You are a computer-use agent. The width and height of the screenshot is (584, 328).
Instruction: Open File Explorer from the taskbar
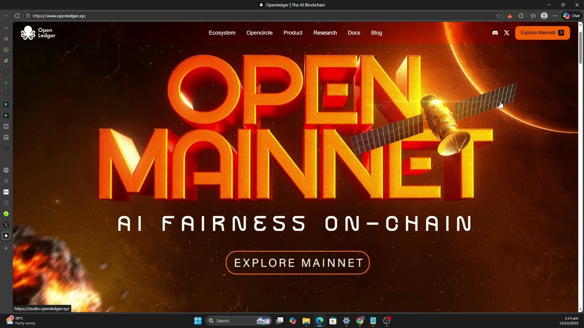(306, 321)
